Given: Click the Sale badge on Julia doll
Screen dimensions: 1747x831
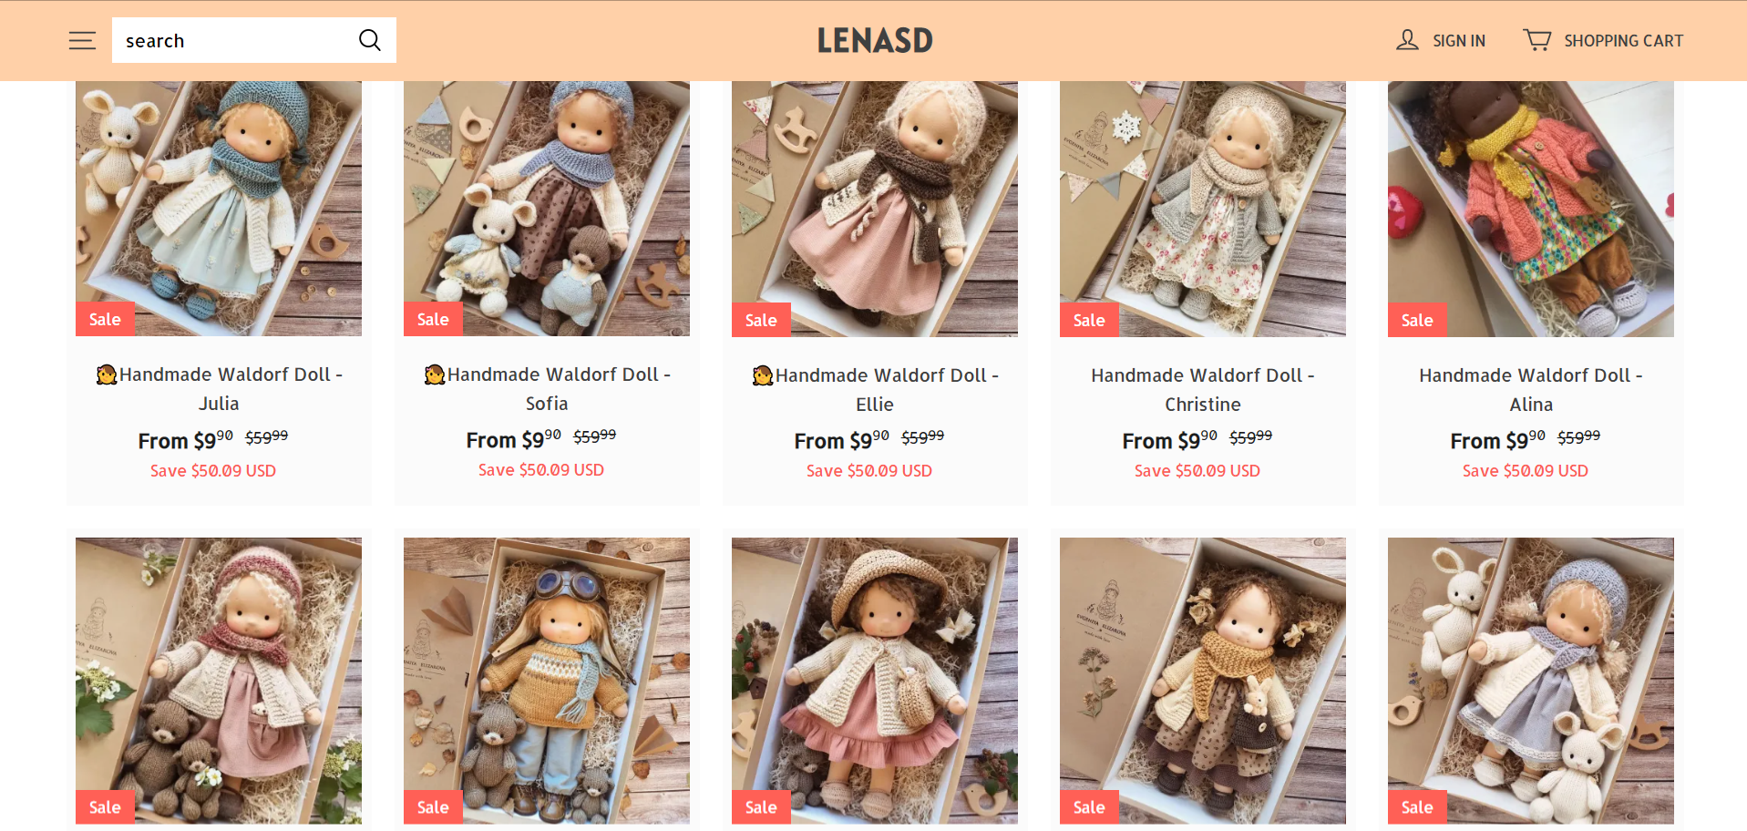Looking at the screenshot, I should [105, 319].
